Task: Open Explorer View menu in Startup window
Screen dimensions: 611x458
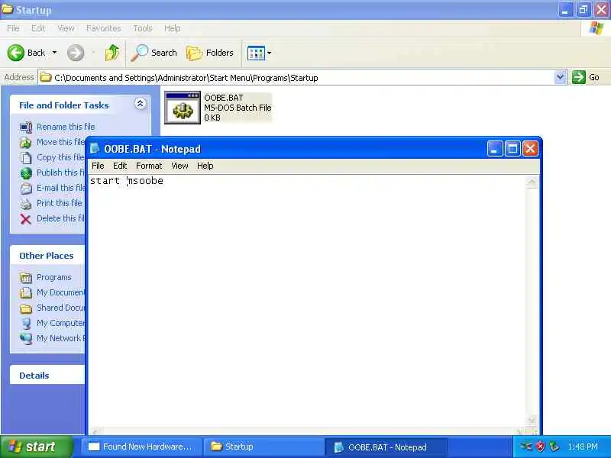Action: [66, 28]
